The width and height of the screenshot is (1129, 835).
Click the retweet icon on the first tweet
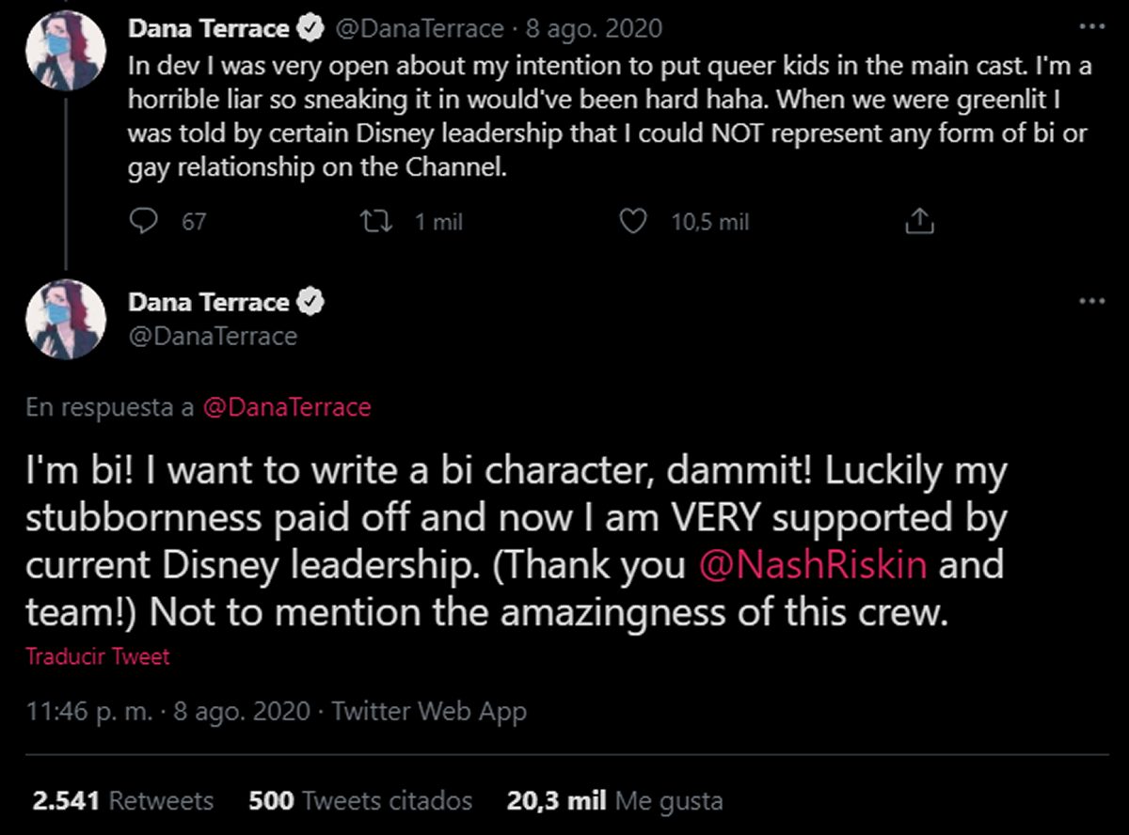(x=375, y=221)
